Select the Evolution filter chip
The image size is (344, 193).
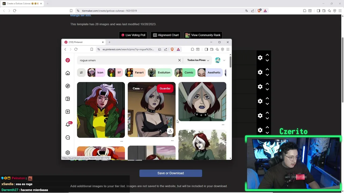point(160,72)
